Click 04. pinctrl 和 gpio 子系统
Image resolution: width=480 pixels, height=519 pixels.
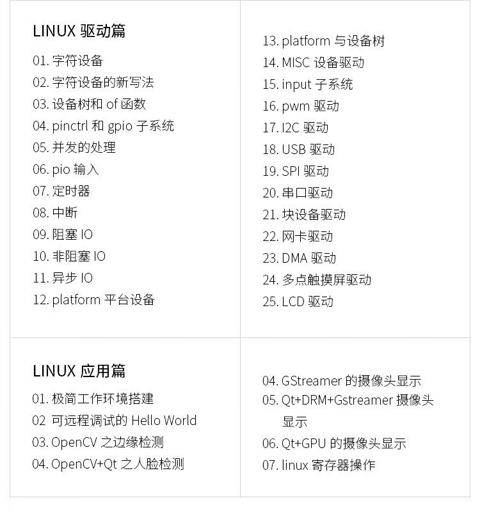click(x=104, y=126)
